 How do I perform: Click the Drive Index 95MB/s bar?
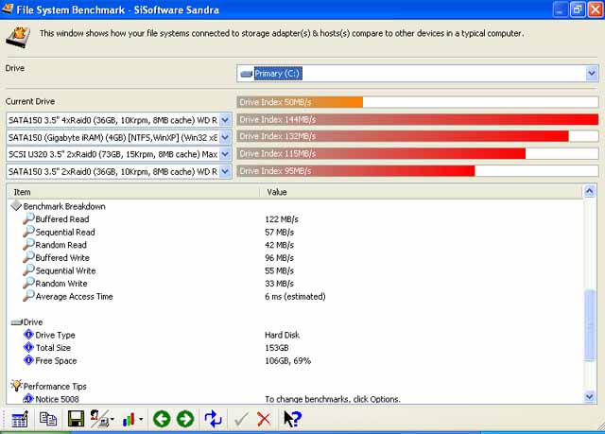pos(355,170)
